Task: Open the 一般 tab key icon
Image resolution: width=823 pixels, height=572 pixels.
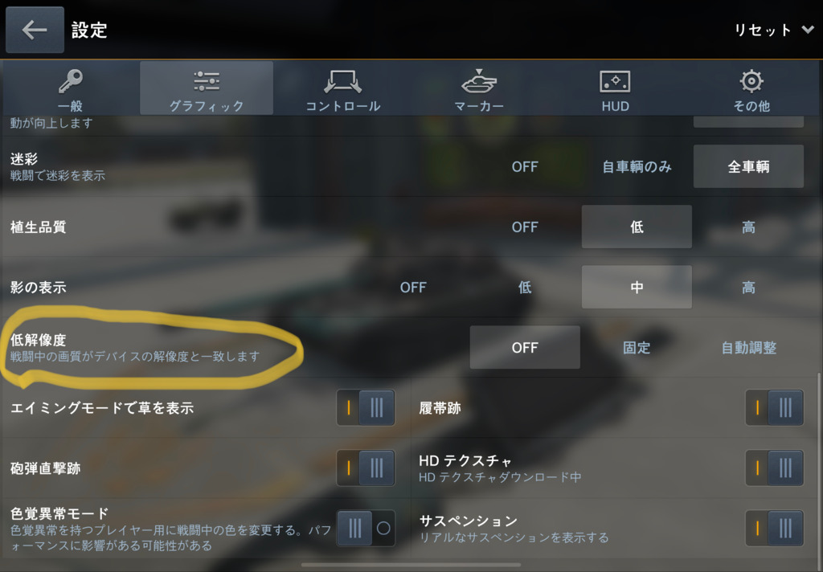Action: point(71,81)
